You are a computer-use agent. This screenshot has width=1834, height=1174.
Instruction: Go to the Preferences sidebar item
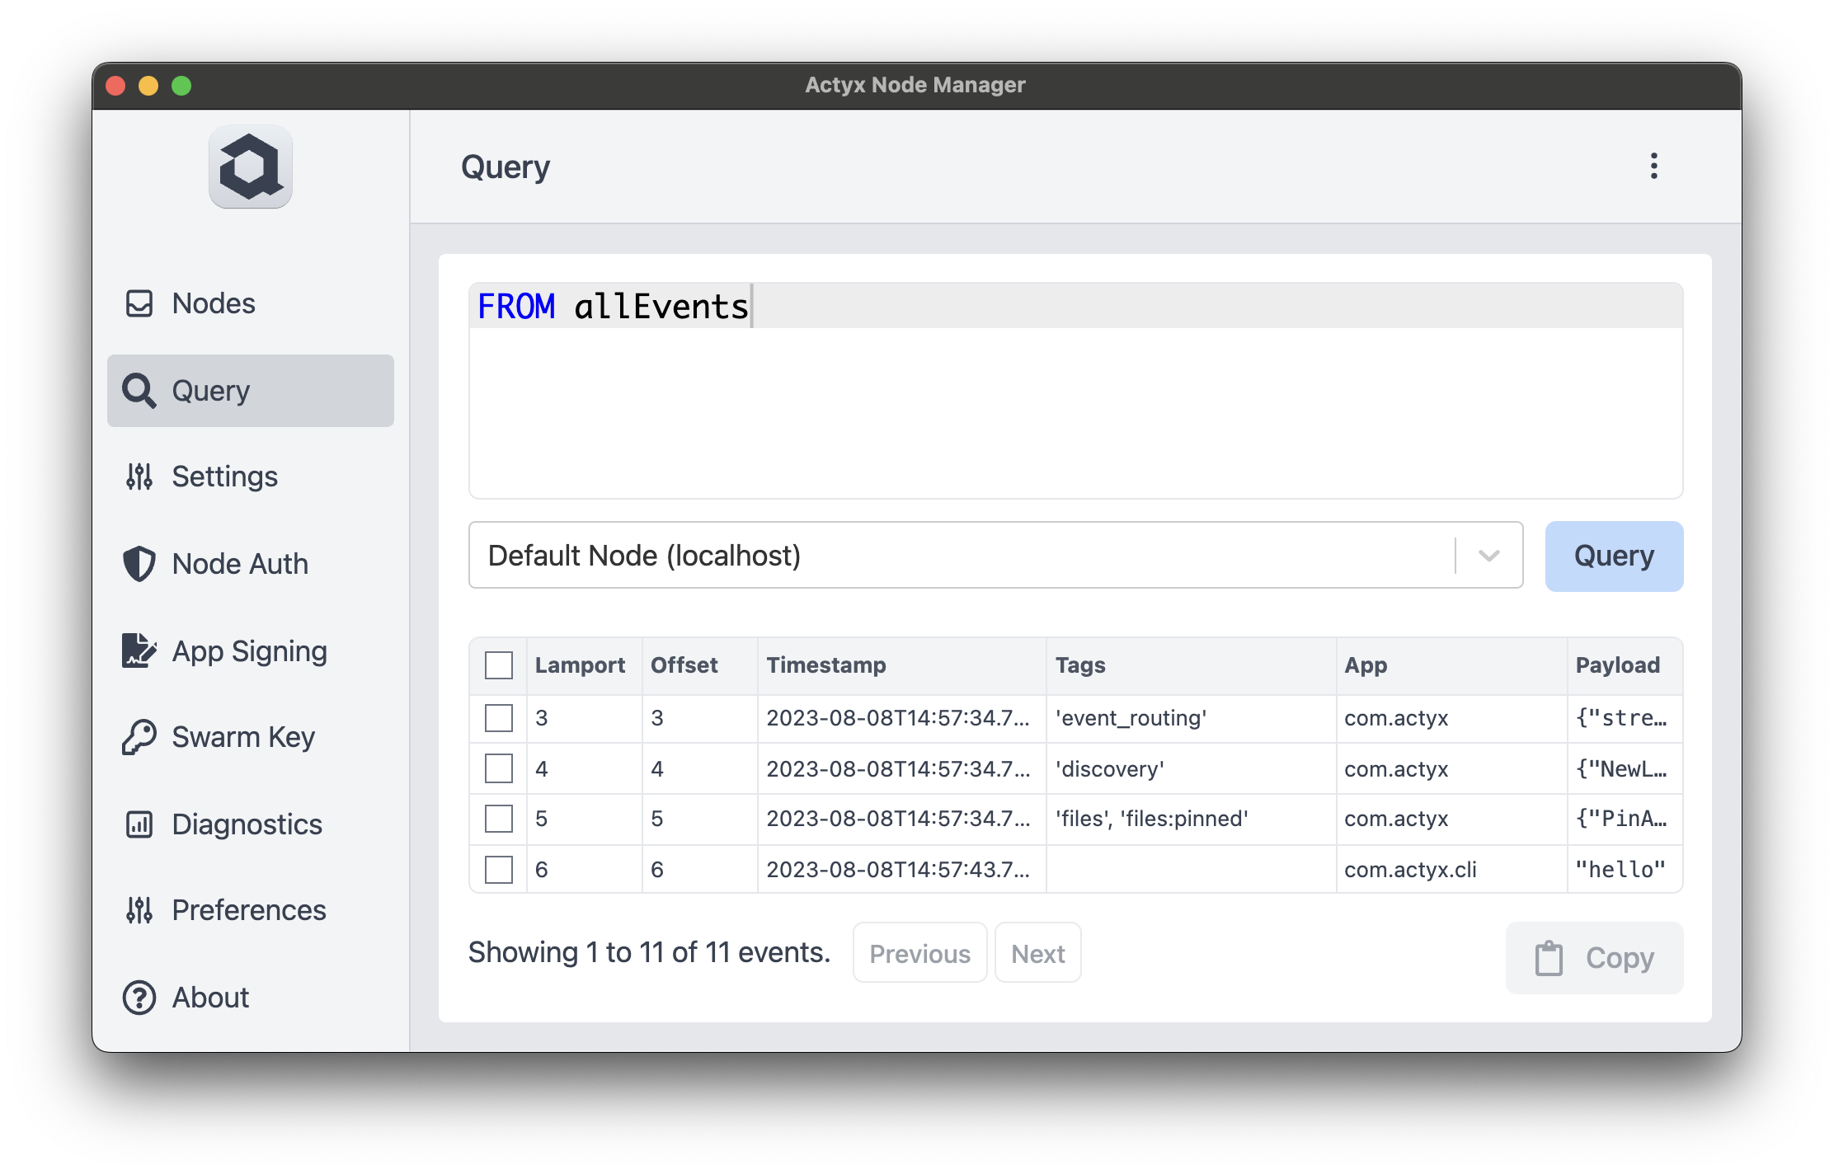(248, 910)
